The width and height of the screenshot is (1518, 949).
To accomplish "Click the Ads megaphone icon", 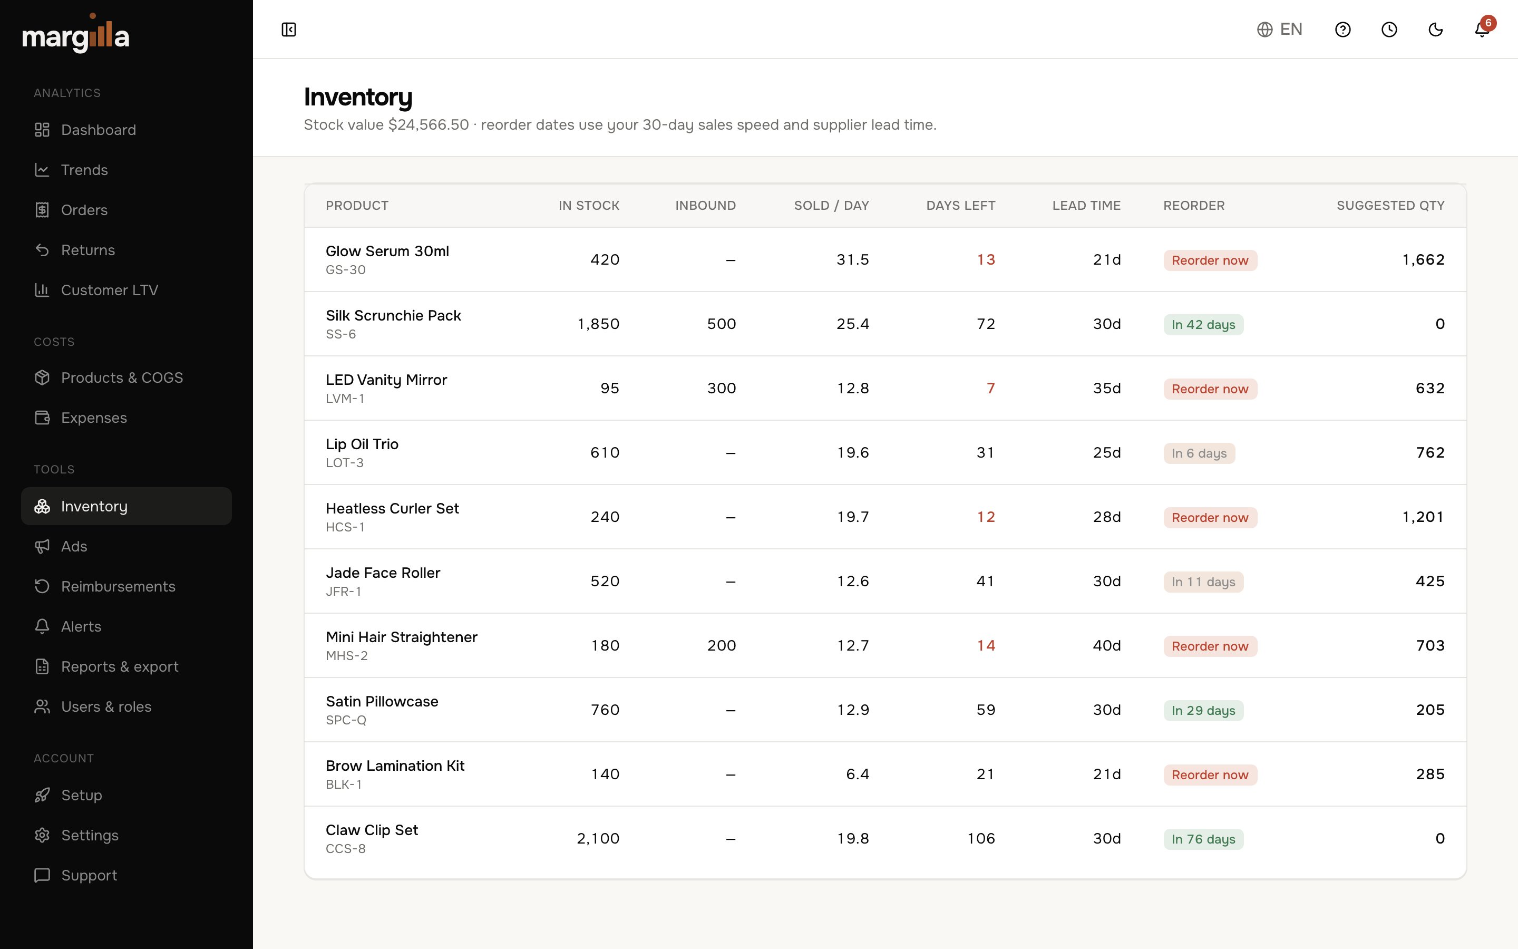I will point(42,547).
